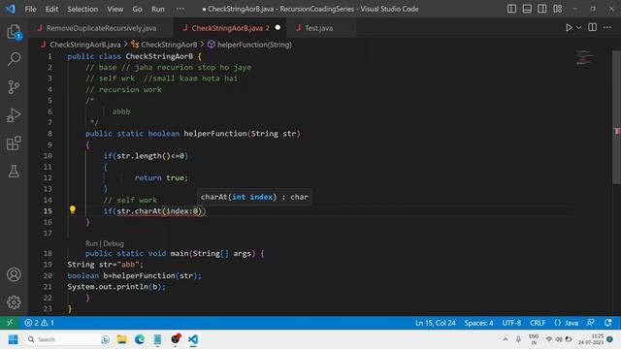Show hidden tray icons chevron
This screenshot has height=349, width=621.
click(x=506, y=339)
